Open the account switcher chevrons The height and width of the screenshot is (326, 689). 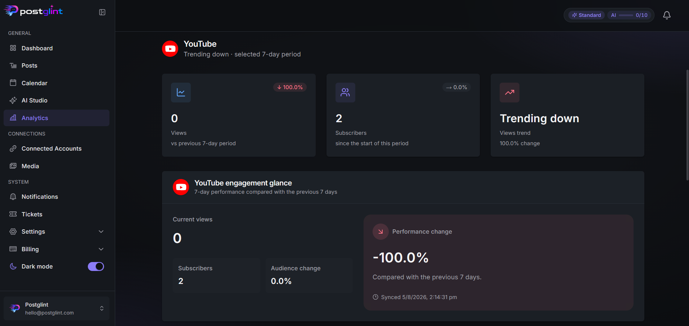pos(102,308)
